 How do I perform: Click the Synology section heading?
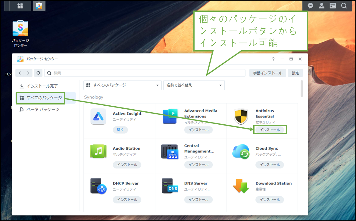coord(94,97)
